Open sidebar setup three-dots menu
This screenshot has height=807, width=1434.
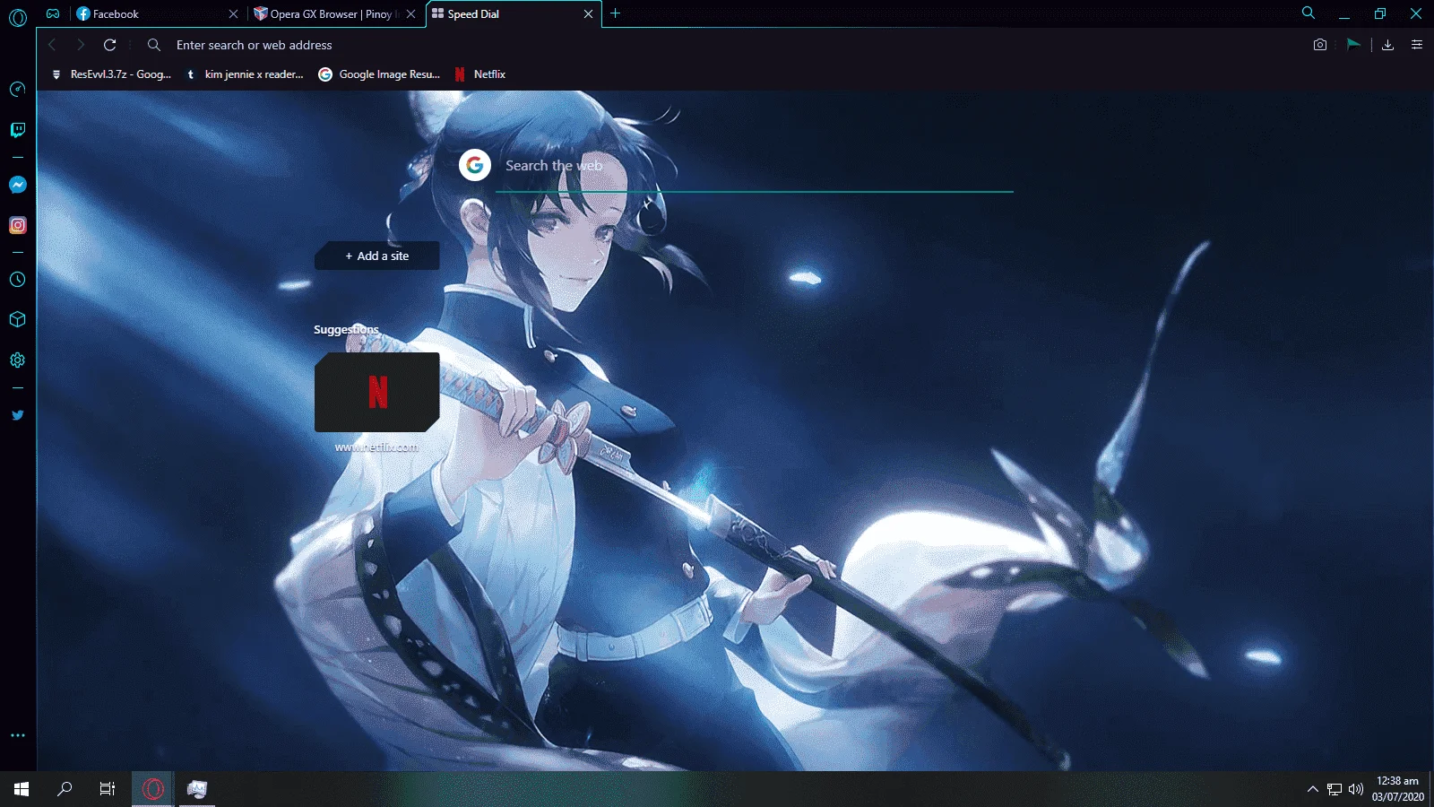17,735
